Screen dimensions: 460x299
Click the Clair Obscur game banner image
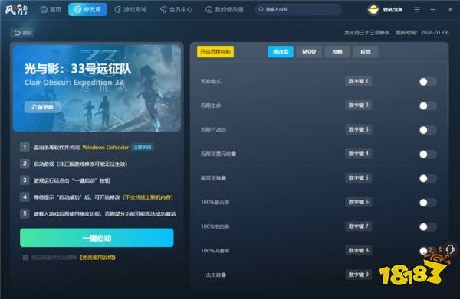click(97, 88)
